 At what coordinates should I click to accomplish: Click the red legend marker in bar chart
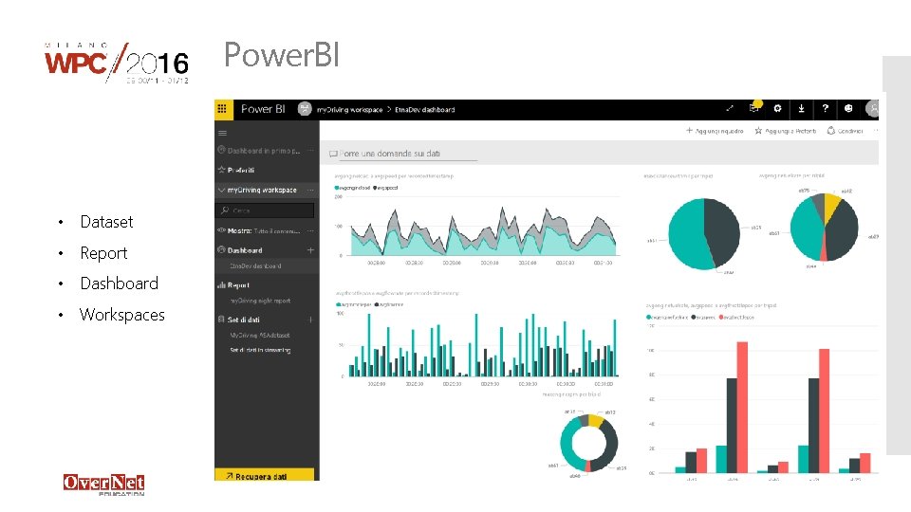(721, 318)
